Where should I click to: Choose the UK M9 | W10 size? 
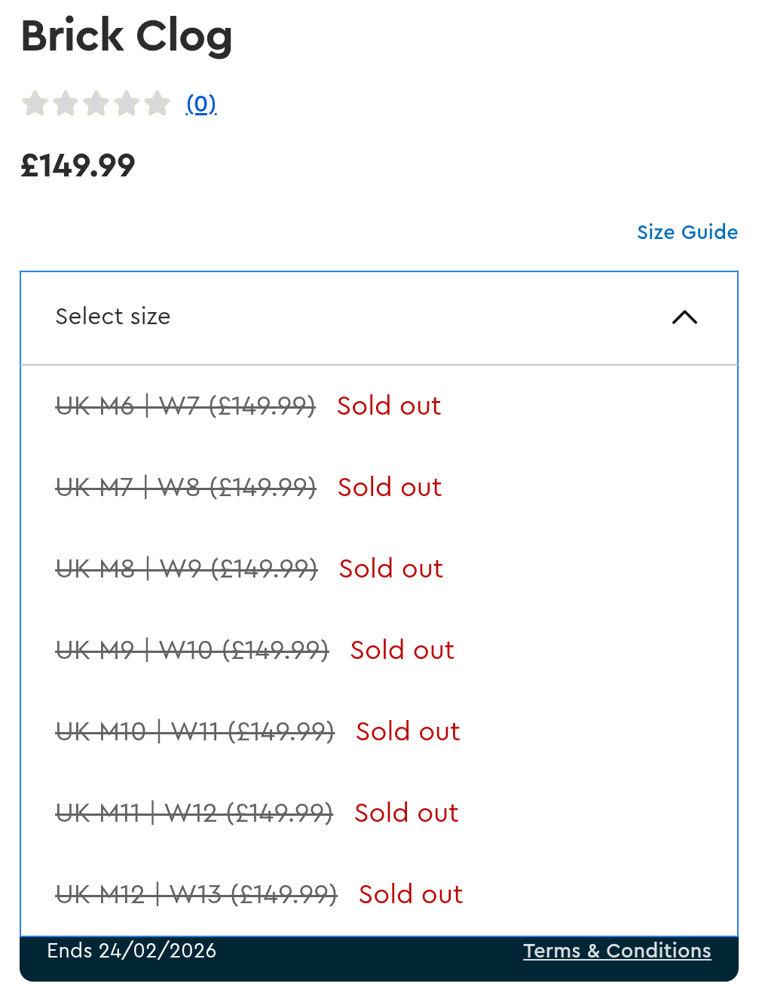point(192,651)
